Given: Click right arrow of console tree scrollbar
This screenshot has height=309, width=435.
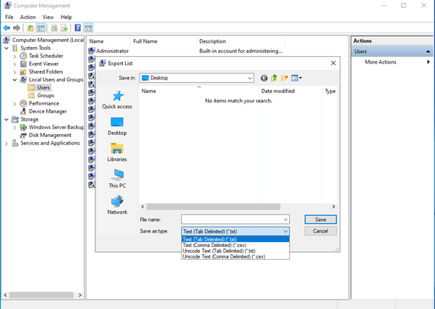Looking at the screenshot, I should (80, 295).
